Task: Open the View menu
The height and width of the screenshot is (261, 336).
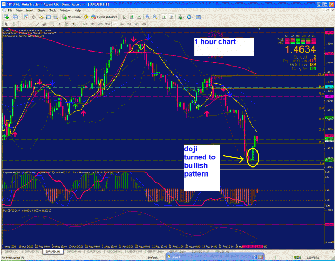Action: click(19, 10)
